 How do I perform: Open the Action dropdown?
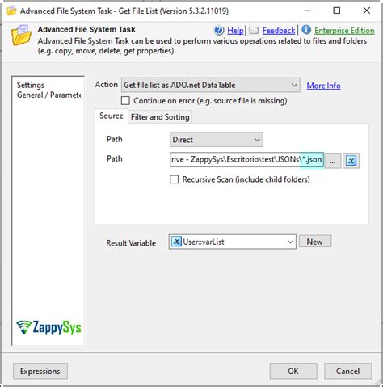coord(211,85)
